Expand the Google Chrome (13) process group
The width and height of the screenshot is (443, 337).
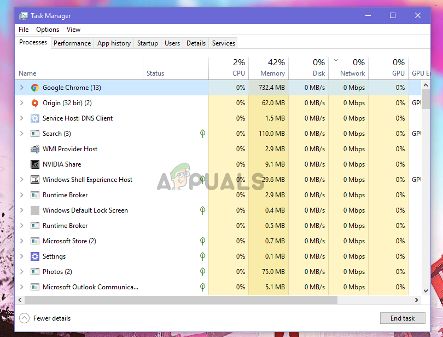[22, 88]
